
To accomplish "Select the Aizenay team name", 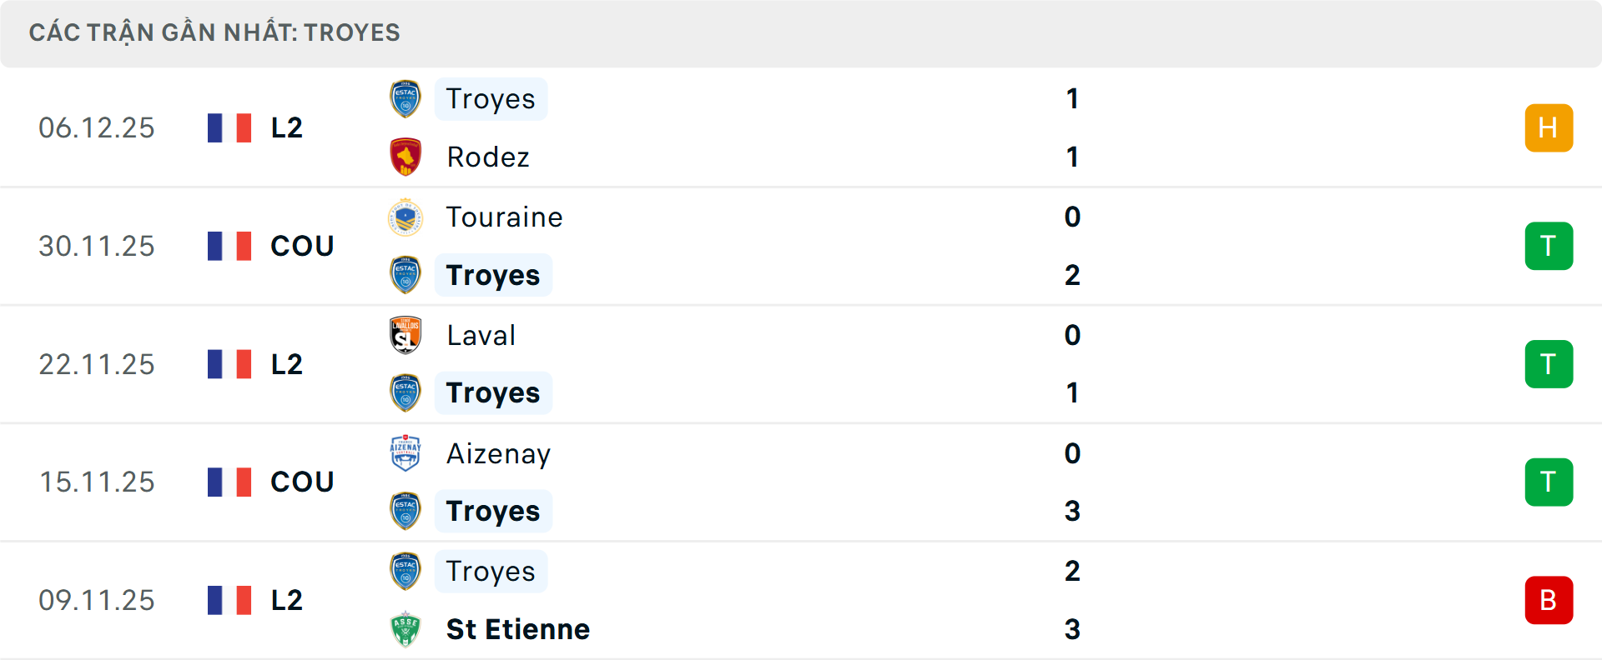I will pos(498,453).
